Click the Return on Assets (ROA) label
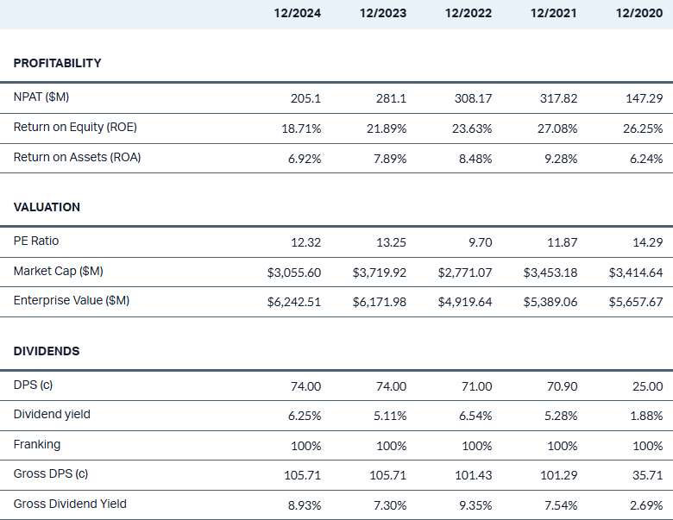673x520 pixels. tap(77, 157)
